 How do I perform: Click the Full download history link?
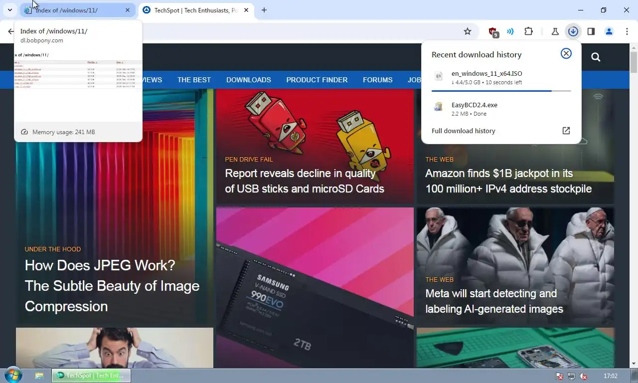[x=464, y=131]
